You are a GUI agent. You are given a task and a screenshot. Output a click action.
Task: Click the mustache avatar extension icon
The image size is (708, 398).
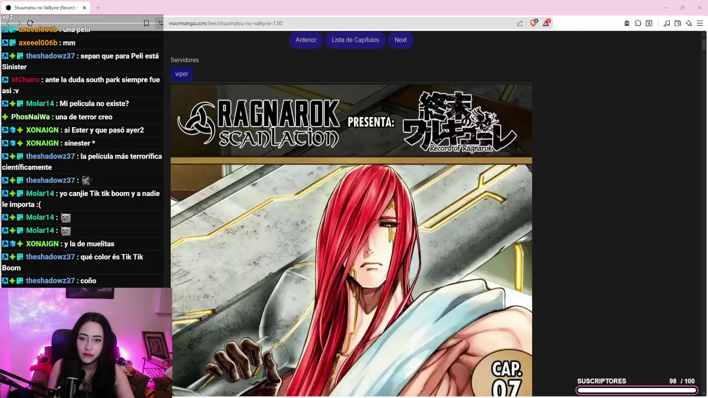tap(627, 23)
